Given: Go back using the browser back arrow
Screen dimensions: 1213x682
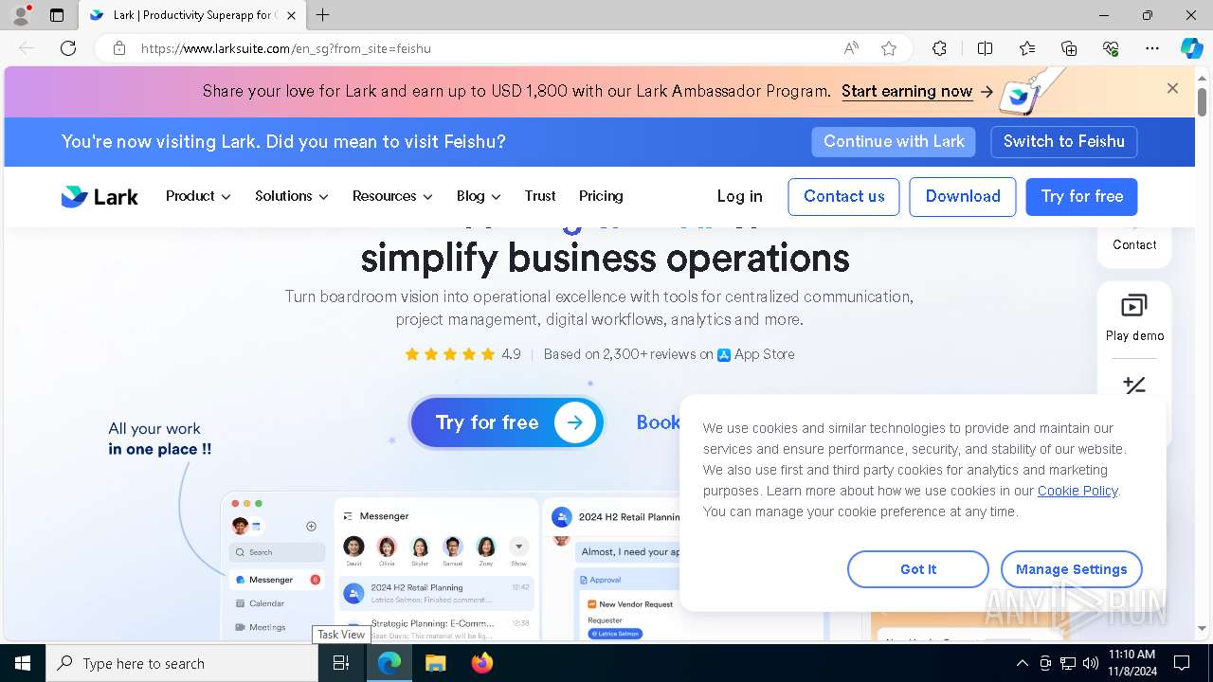Looking at the screenshot, I should pyautogui.click(x=27, y=48).
